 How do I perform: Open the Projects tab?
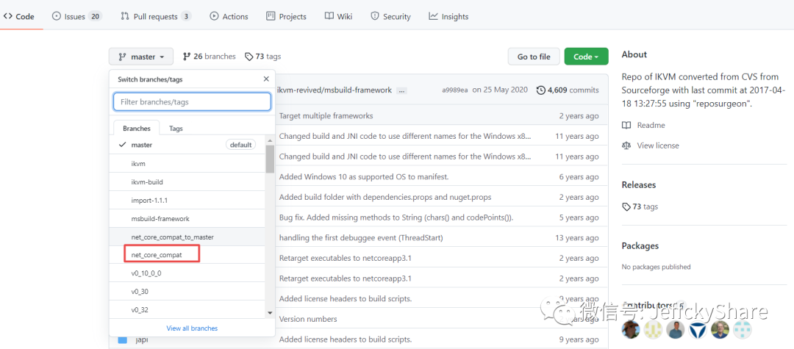tap(286, 17)
